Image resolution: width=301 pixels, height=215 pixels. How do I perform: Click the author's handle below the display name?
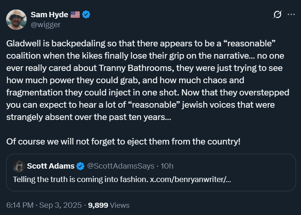tap(45, 25)
